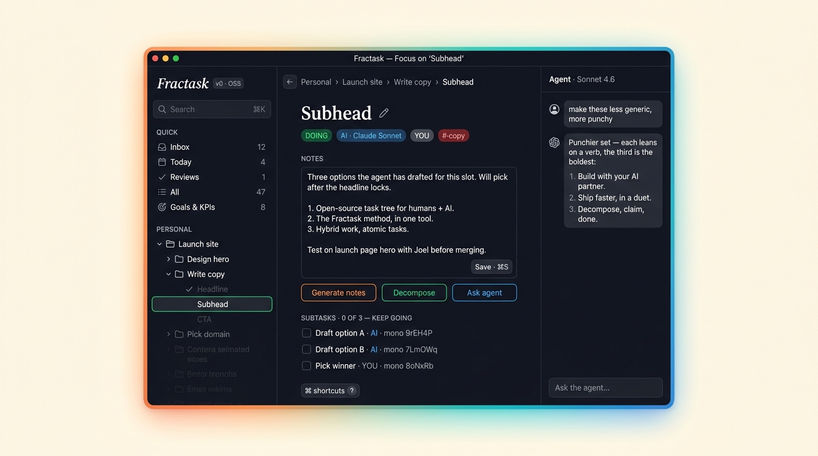This screenshot has height=456, width=818.
Task: Expand the Pick domain folder chevron
Action: [x=168, y=334]
